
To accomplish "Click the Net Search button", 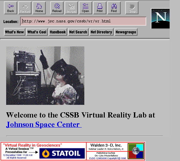I will 78,32.
